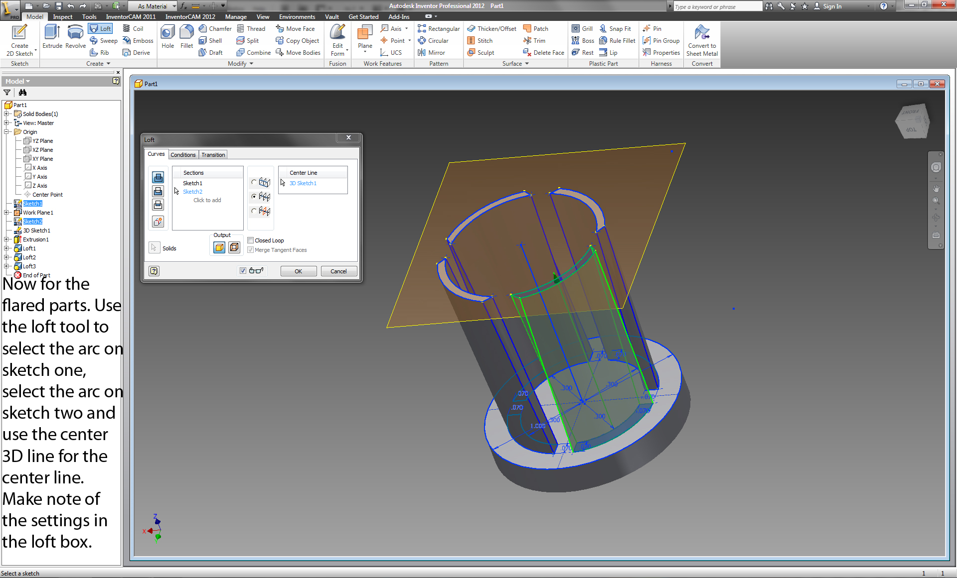The height and width of the screenshot is (578, 957).
Task: Collapse the Origin folder
Action: (6, 132)
